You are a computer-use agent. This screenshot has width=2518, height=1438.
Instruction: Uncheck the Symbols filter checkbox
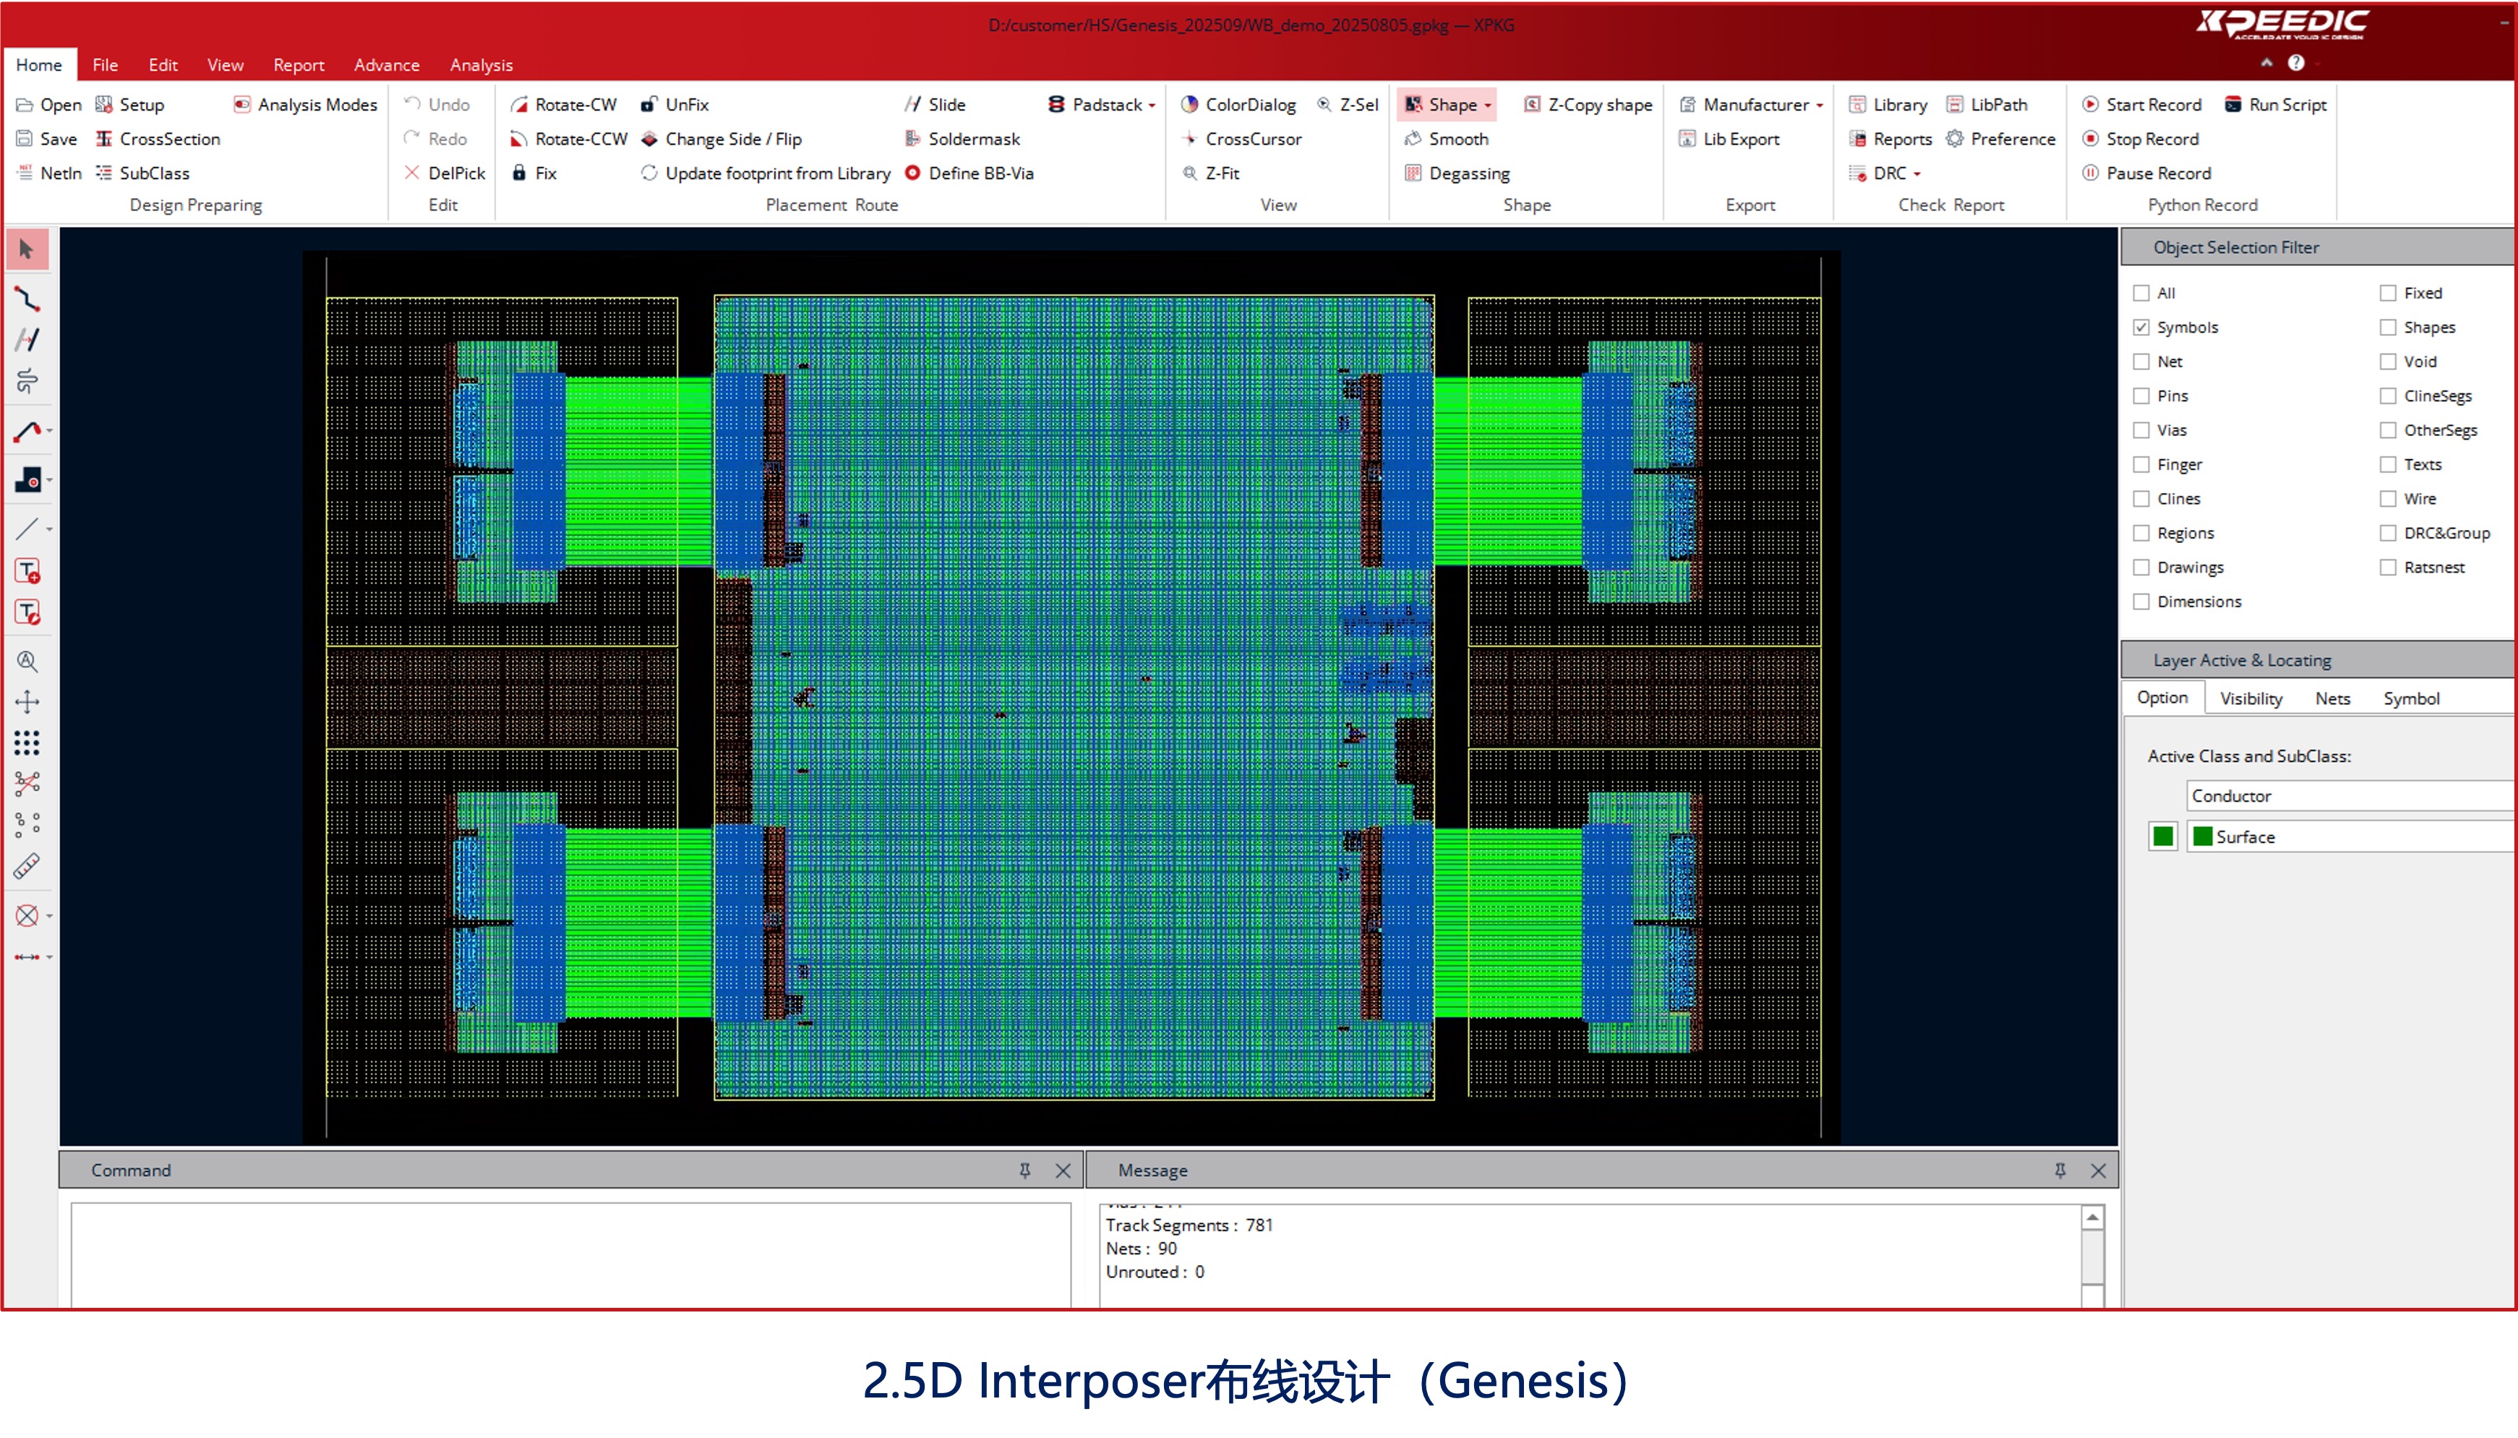2141,328
